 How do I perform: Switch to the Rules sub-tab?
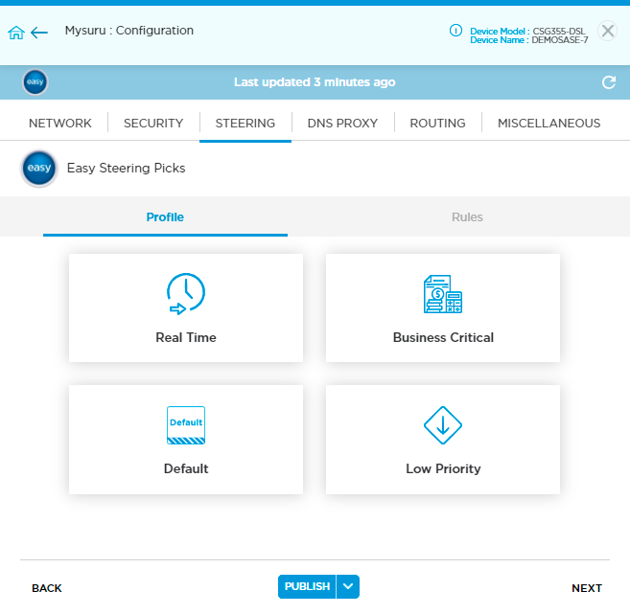pyautogui.click(x=467, y=217)
